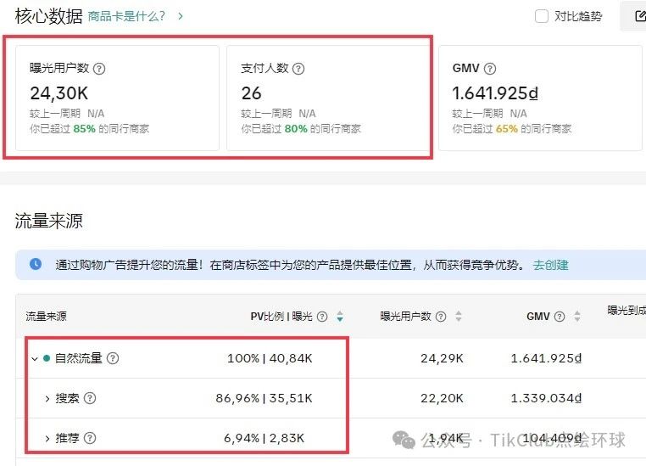
Task: Select the GMV metric card
Action: pyautogui.click(x=539, y=98)
